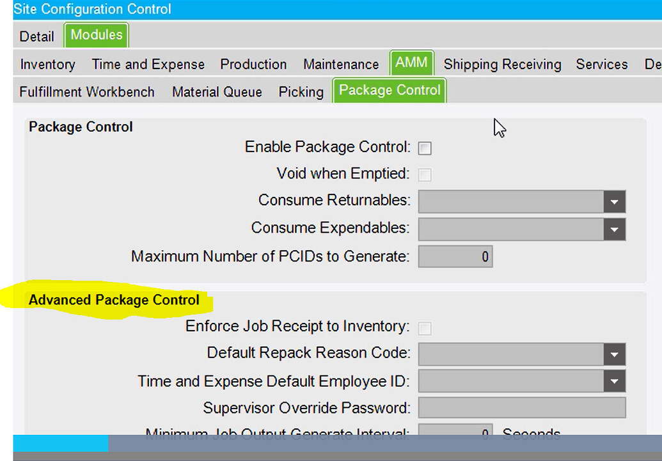Screen dimensions: 662x461
Task: Switch to the Detail tab
Action: (36, 36)
